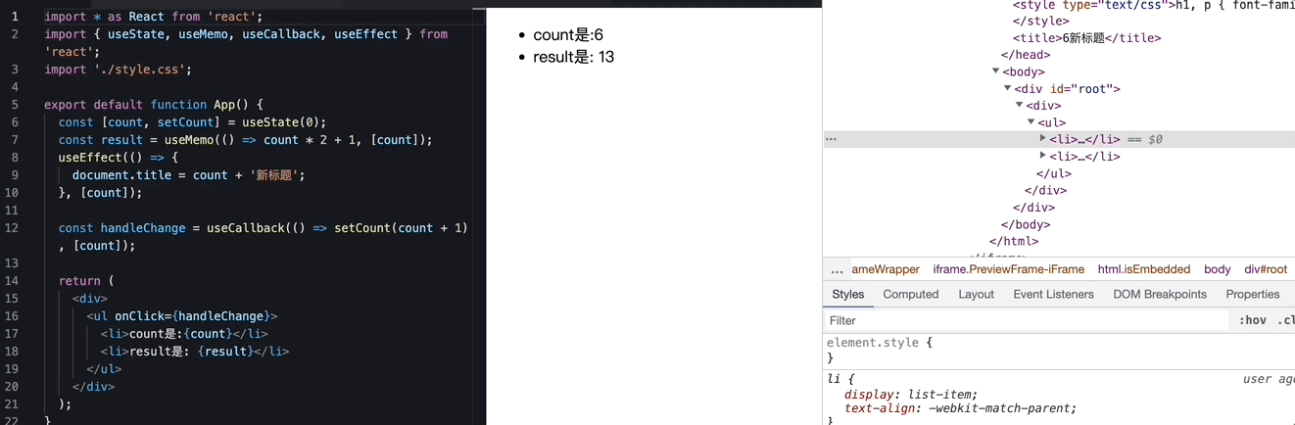
Task: Collapse the div id="root" node
Action: (1008, 88)
